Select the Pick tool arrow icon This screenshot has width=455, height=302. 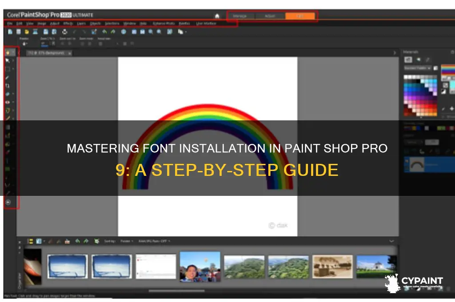pyautogui.click(x=8, y=61)
